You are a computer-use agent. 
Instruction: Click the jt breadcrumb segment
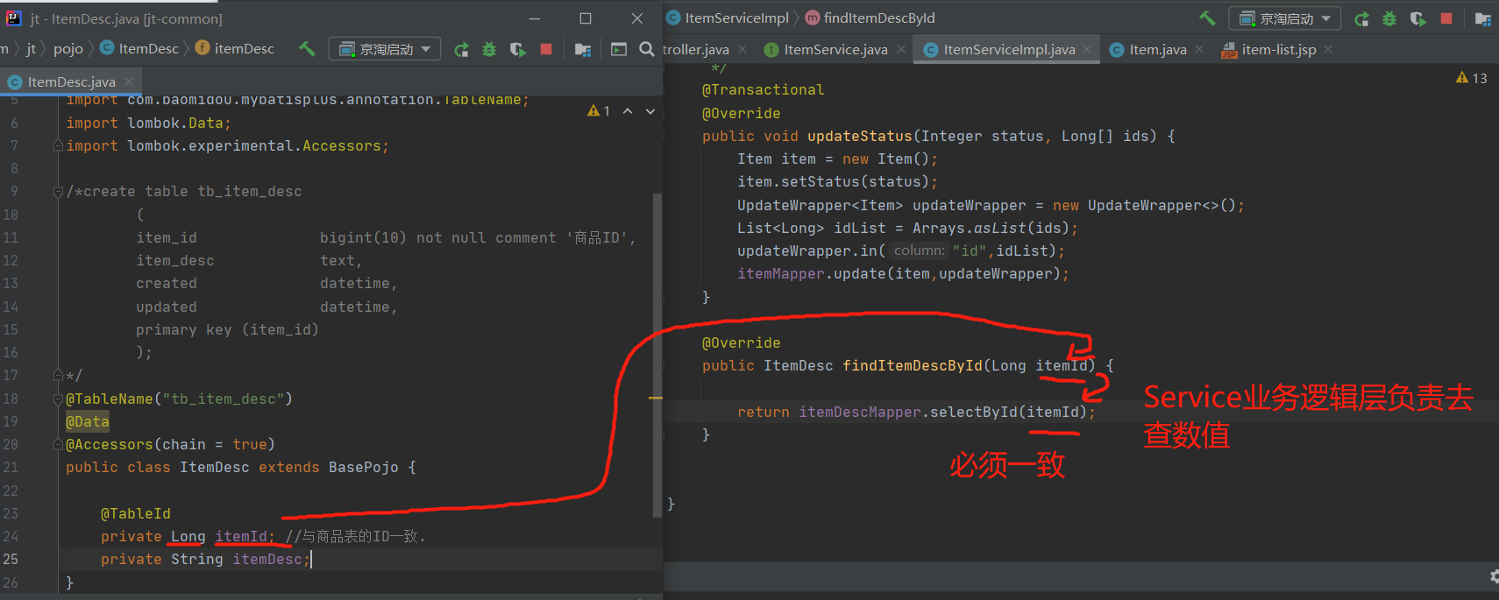[x=32, y=49]
